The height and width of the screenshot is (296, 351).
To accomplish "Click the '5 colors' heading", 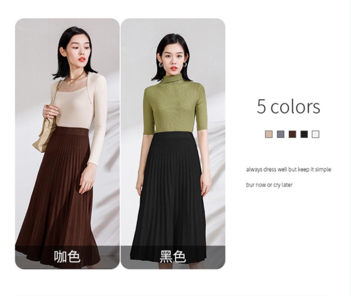I will coord(288,107).
